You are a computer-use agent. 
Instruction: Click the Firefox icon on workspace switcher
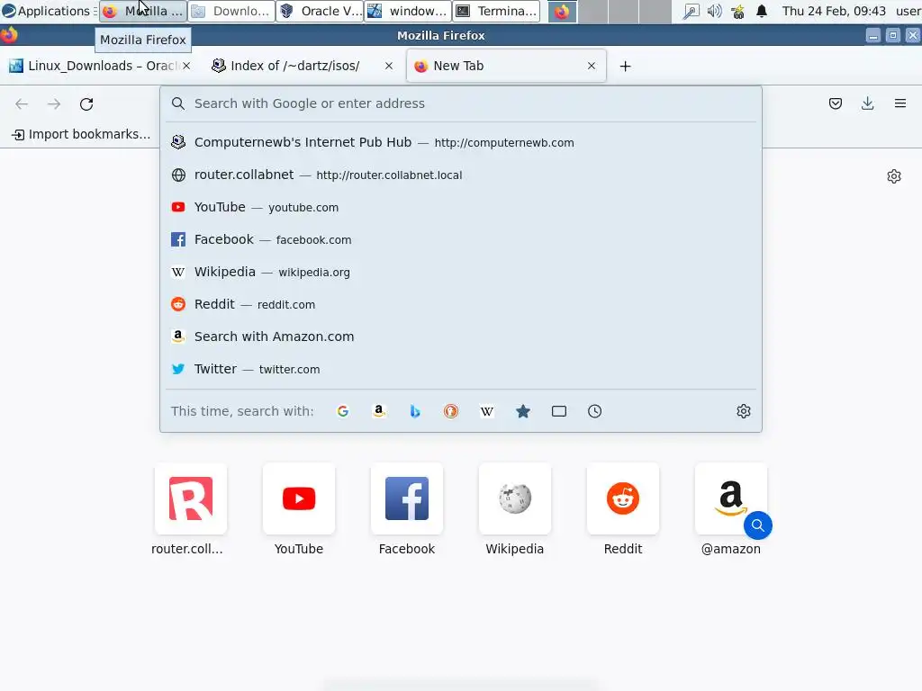click(562, 11)
